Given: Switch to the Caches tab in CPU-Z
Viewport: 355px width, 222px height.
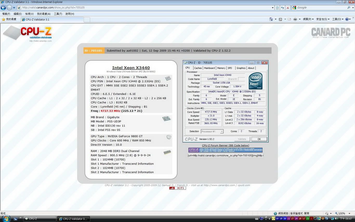Looking at the screenshot, I should click(198, 68).
